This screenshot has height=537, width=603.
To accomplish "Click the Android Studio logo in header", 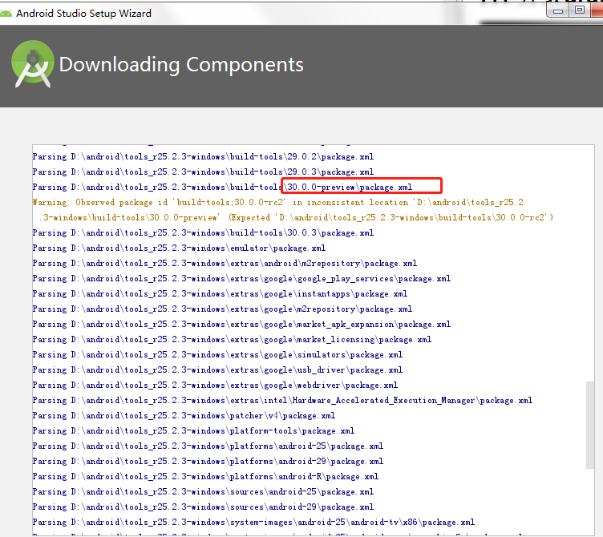I will point(33,66).
